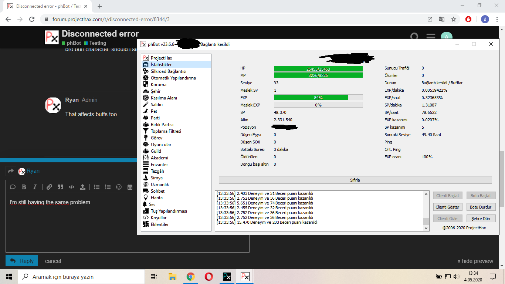
Task: Click the hide preview link
Action: [475, 261]
